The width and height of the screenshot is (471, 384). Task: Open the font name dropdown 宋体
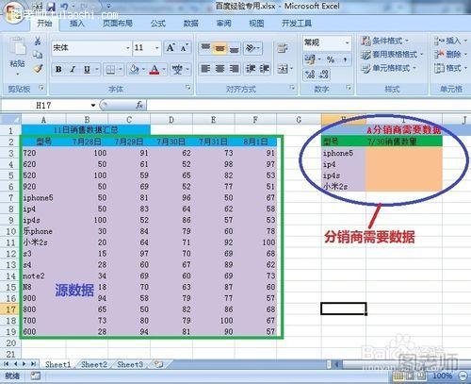(x=127, y=48)
